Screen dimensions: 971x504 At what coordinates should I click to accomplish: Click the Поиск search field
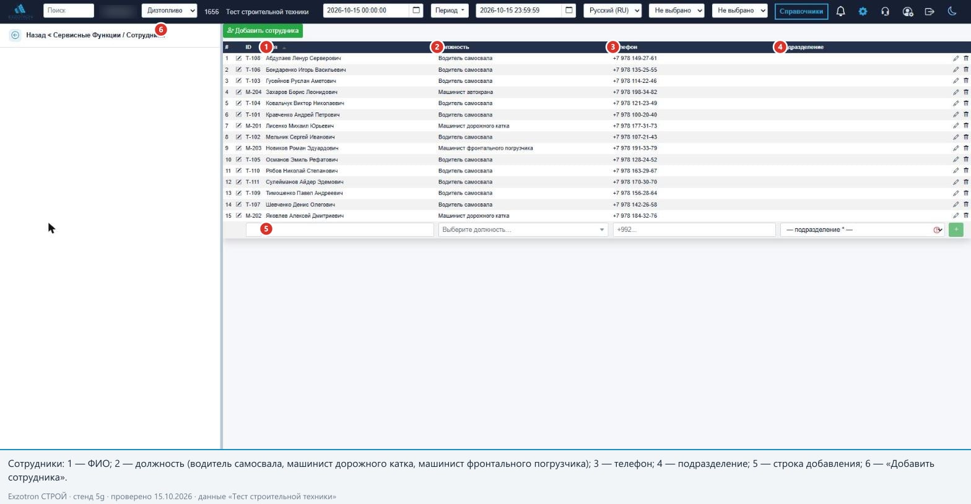pos(69,11)
